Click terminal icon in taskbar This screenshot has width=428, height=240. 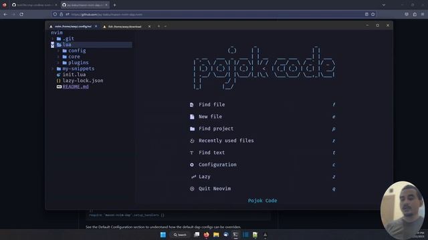click(236, 235)
